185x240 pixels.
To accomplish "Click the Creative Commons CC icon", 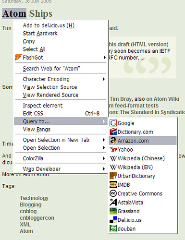I will click(x=113, y=193).
